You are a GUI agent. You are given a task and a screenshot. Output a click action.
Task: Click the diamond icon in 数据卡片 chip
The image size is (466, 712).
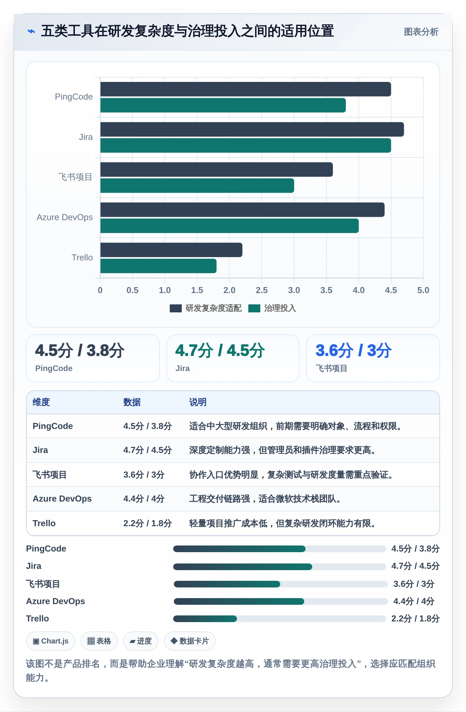pyautogui.click(x=174, y=641)
